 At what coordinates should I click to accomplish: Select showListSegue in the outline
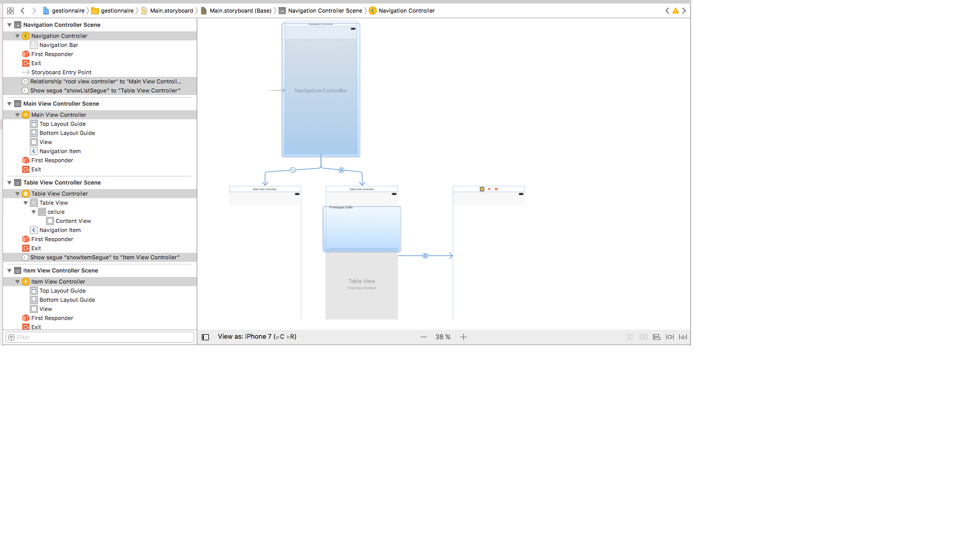(x=105, y=90)
